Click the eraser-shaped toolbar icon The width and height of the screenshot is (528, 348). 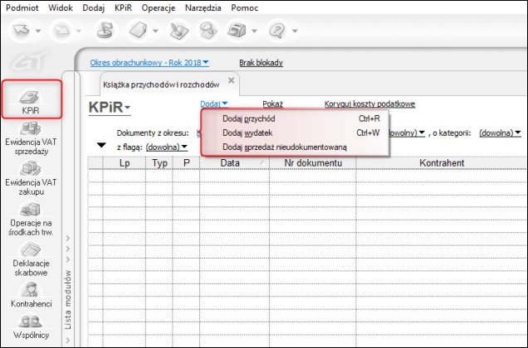point(139,31)
